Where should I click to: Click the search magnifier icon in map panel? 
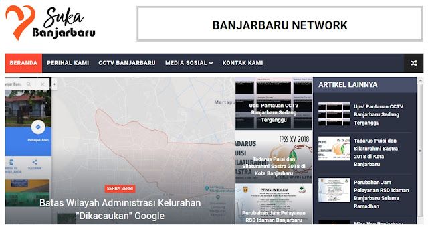click(29, 84)
